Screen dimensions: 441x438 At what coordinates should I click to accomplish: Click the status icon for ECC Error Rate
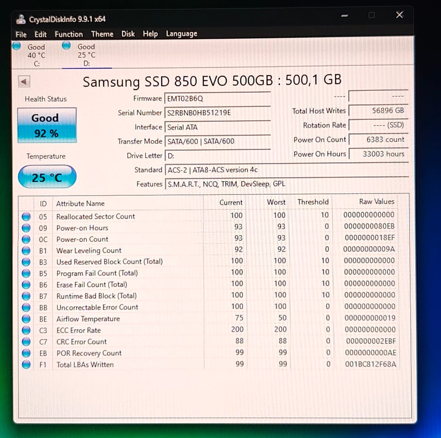tap(26, 330)
